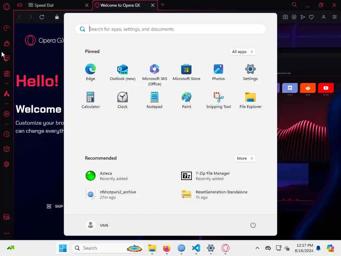
Task: Show hidden tray icons chevron
Action: pyautogui.click(x=257, y=248)
